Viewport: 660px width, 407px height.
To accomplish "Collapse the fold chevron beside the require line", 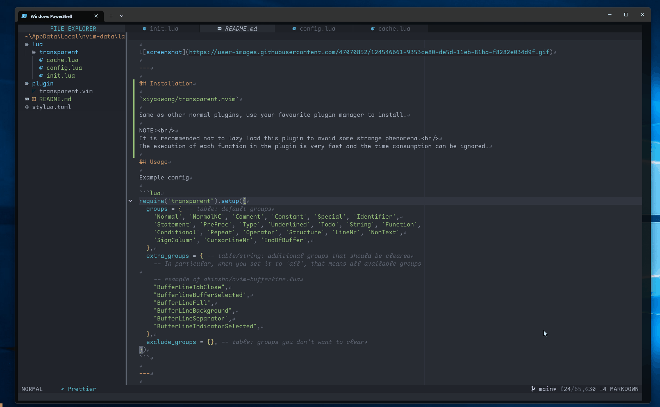I will 130,201.
